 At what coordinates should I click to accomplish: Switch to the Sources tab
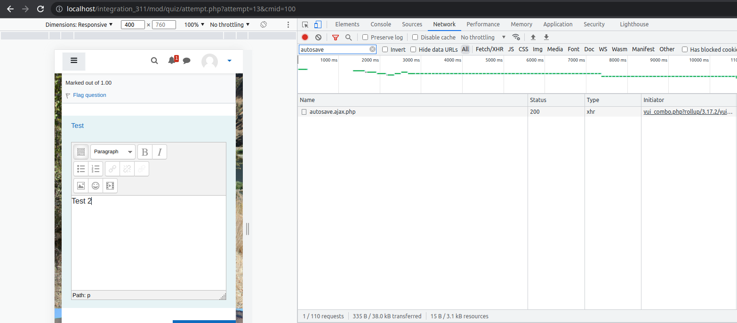click(412, 24)
